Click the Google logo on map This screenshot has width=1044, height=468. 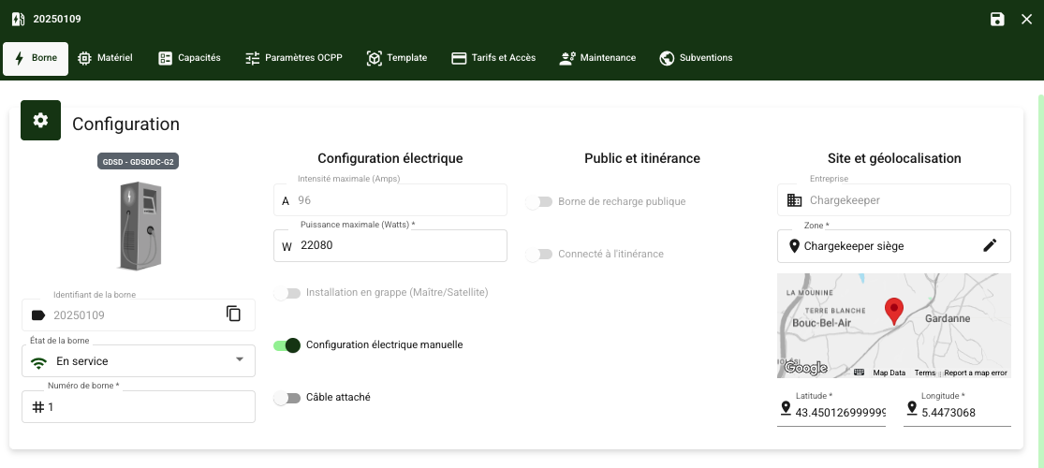tap(805, 368)
